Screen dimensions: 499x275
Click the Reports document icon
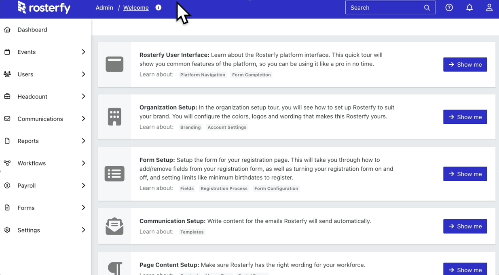(x=7, y=141)
